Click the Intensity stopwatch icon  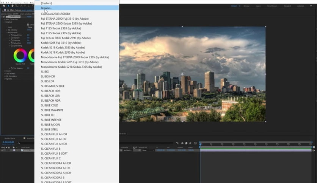tap(9, 30)
